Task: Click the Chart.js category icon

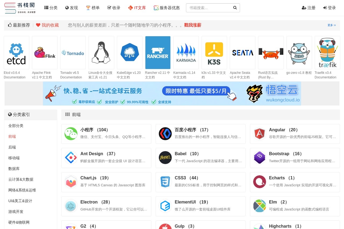Action: point(71,182)
